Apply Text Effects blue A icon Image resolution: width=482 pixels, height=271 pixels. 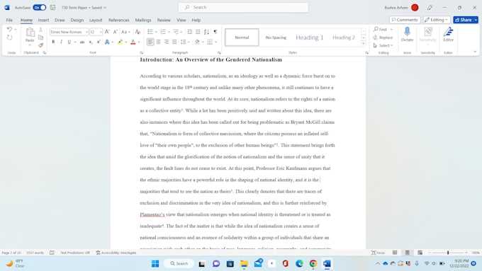[107, 42]
